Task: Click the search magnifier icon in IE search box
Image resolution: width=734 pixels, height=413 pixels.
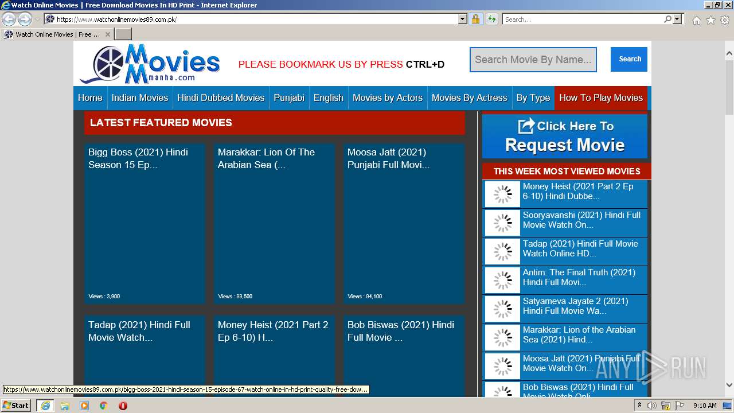Action: point(667,19)
